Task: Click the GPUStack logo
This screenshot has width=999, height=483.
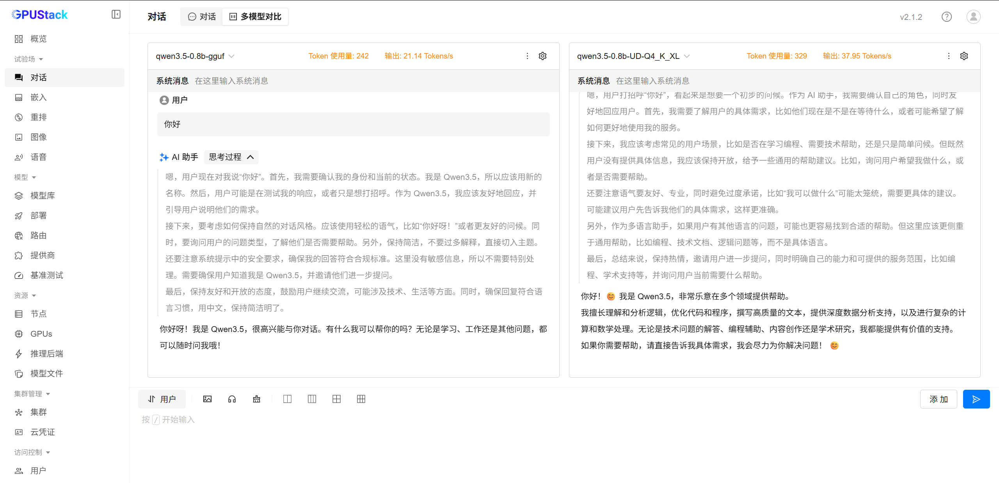Action: tap(40, 14)
